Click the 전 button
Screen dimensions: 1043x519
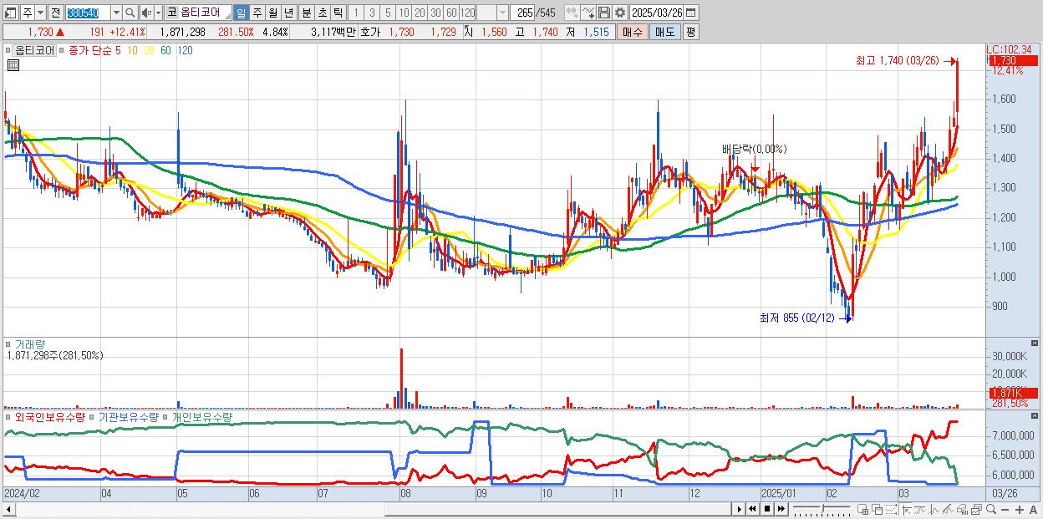tap(55, 13)
